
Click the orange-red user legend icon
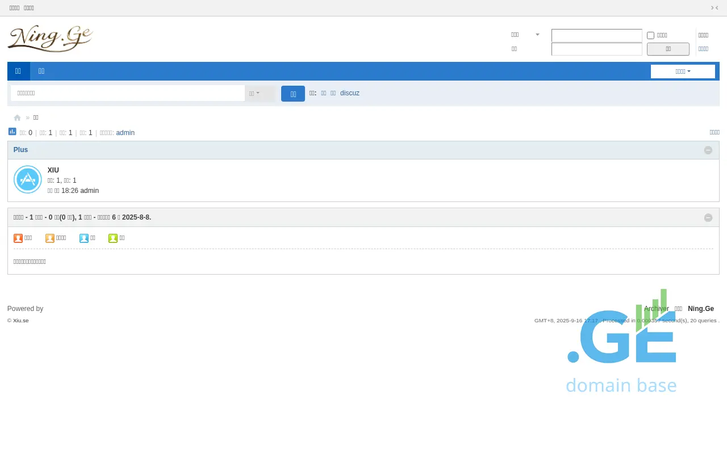(18, 238)
